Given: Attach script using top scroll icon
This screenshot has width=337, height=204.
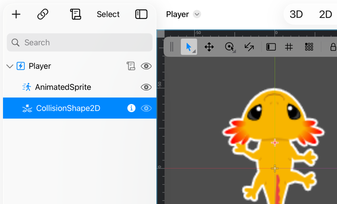Looking at the screenshot, I should pyautogui.click(x=75, y=14).
